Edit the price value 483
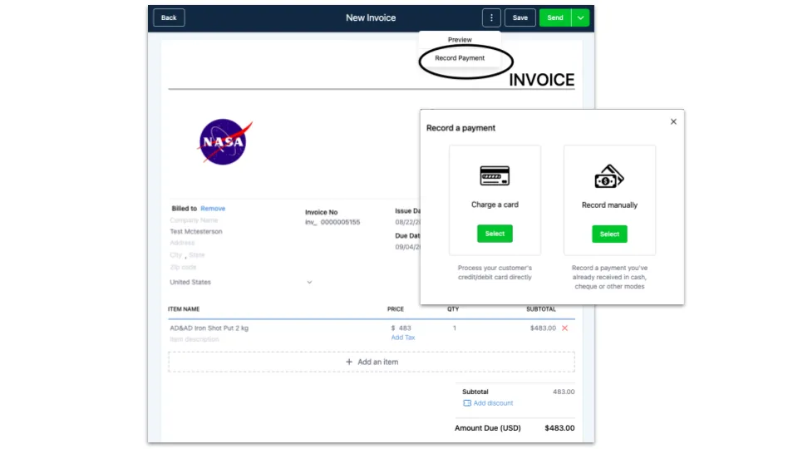This screenshot has width=798, height=449. coord(405,328)
